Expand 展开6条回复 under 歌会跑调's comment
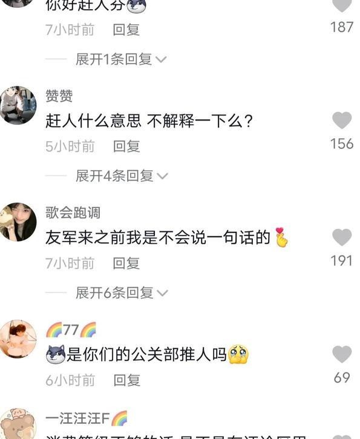This screenshot has width=360, height=439. 122,293
